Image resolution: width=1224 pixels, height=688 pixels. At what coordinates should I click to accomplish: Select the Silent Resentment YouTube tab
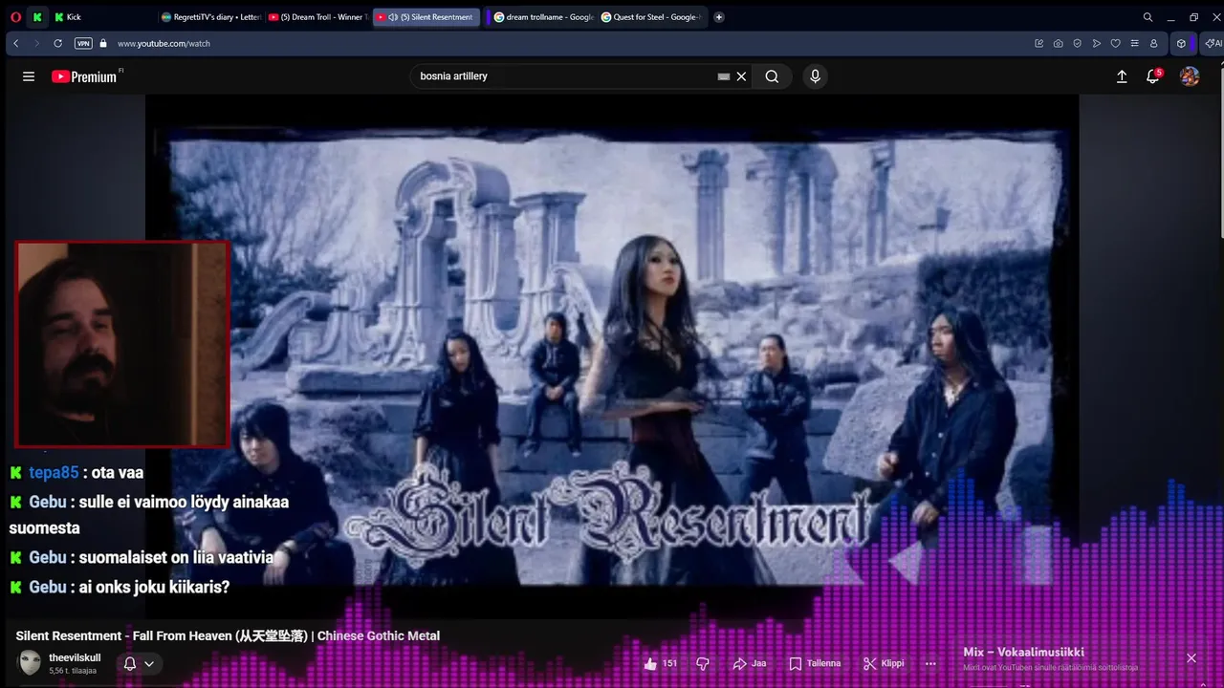425,17
